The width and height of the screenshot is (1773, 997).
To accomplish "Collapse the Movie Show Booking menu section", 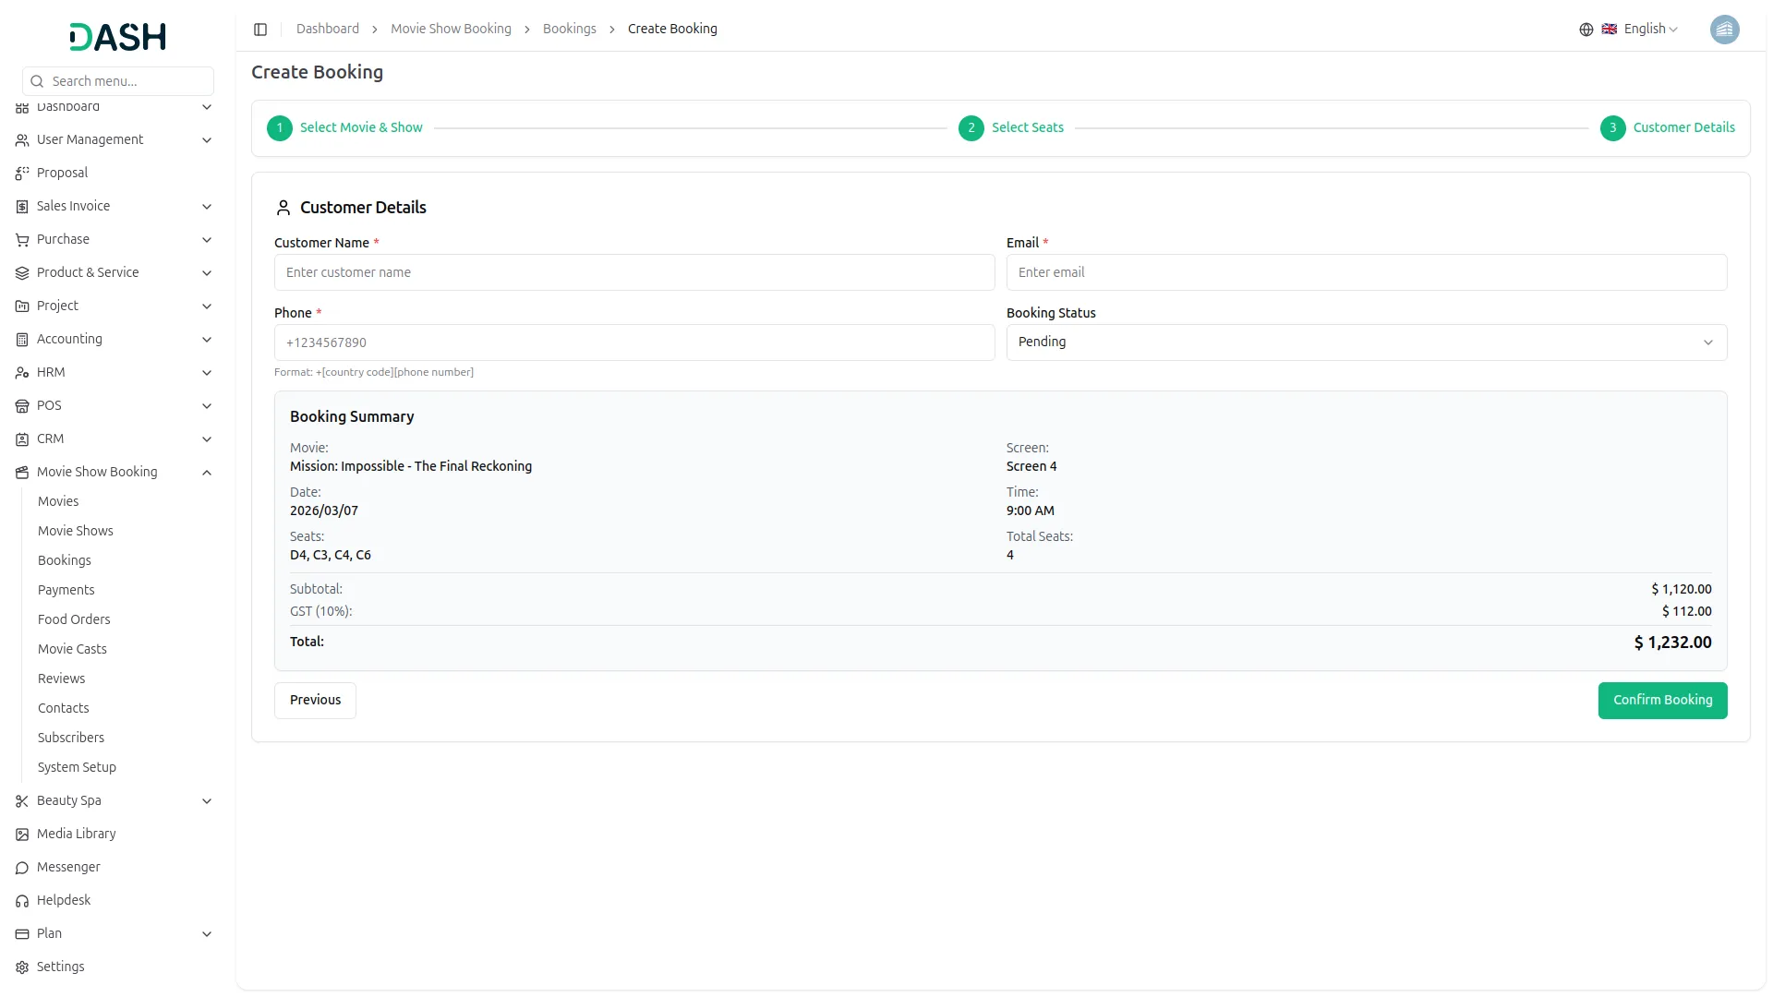I will [207, 472].
